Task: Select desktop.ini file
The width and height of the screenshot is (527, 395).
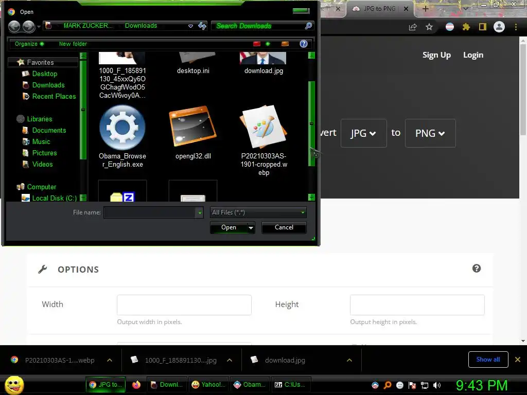Action: click(x=193, y=63)
